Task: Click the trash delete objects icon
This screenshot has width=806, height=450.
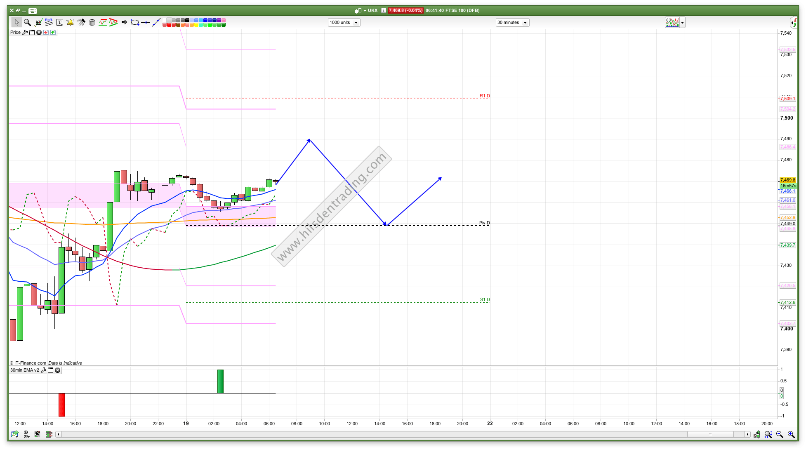Action: (x=92, y=22)
